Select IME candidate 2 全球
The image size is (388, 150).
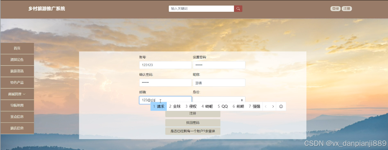pos(175,107)
